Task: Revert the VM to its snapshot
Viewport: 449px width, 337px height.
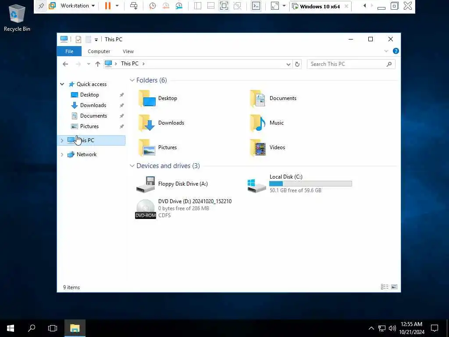Action: coord(165,6)
